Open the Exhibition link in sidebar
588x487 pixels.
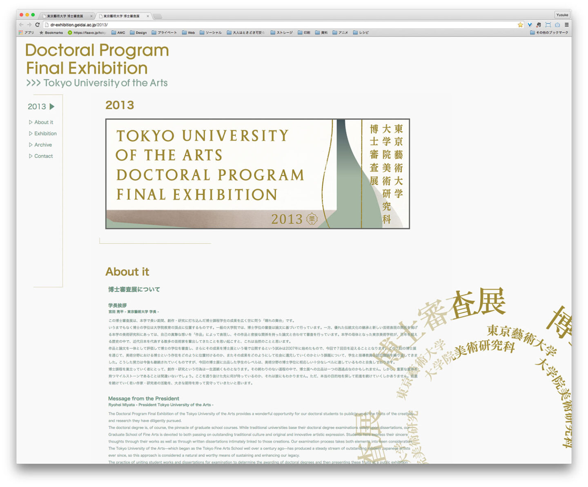tap(45, 133)
